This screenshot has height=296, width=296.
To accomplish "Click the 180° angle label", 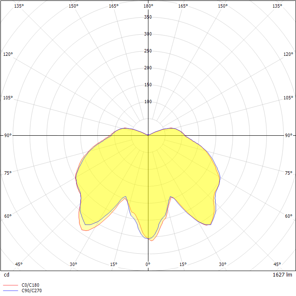I will (x=148, y=6).
